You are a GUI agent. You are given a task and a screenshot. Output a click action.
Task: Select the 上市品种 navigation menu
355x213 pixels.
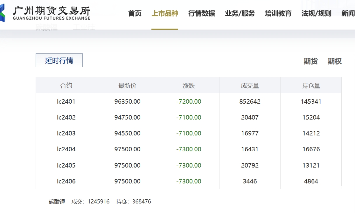pyautogui.click(x=164, y=13)
